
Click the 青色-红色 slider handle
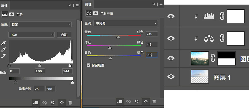(118, 37)
